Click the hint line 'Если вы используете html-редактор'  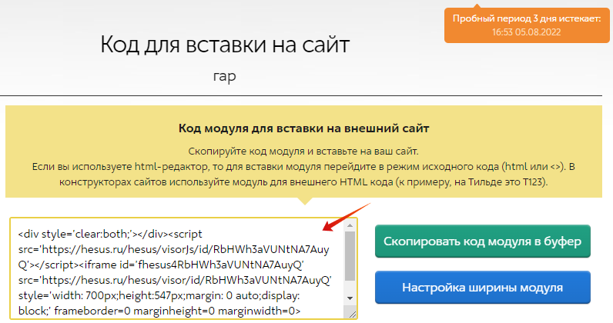point(303,167)
